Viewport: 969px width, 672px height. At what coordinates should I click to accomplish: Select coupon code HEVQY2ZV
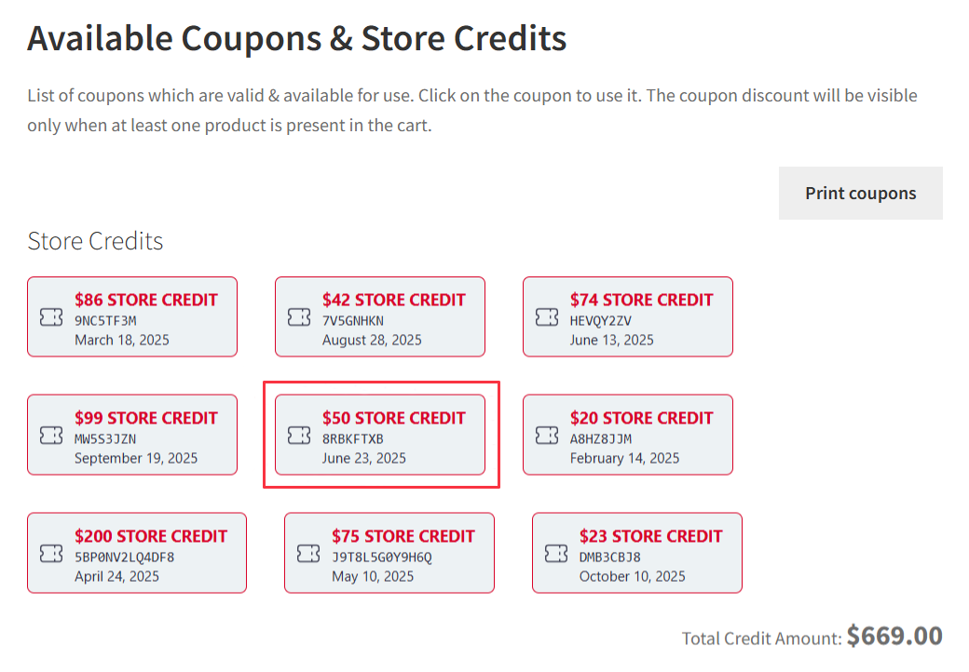coord(601,321)
